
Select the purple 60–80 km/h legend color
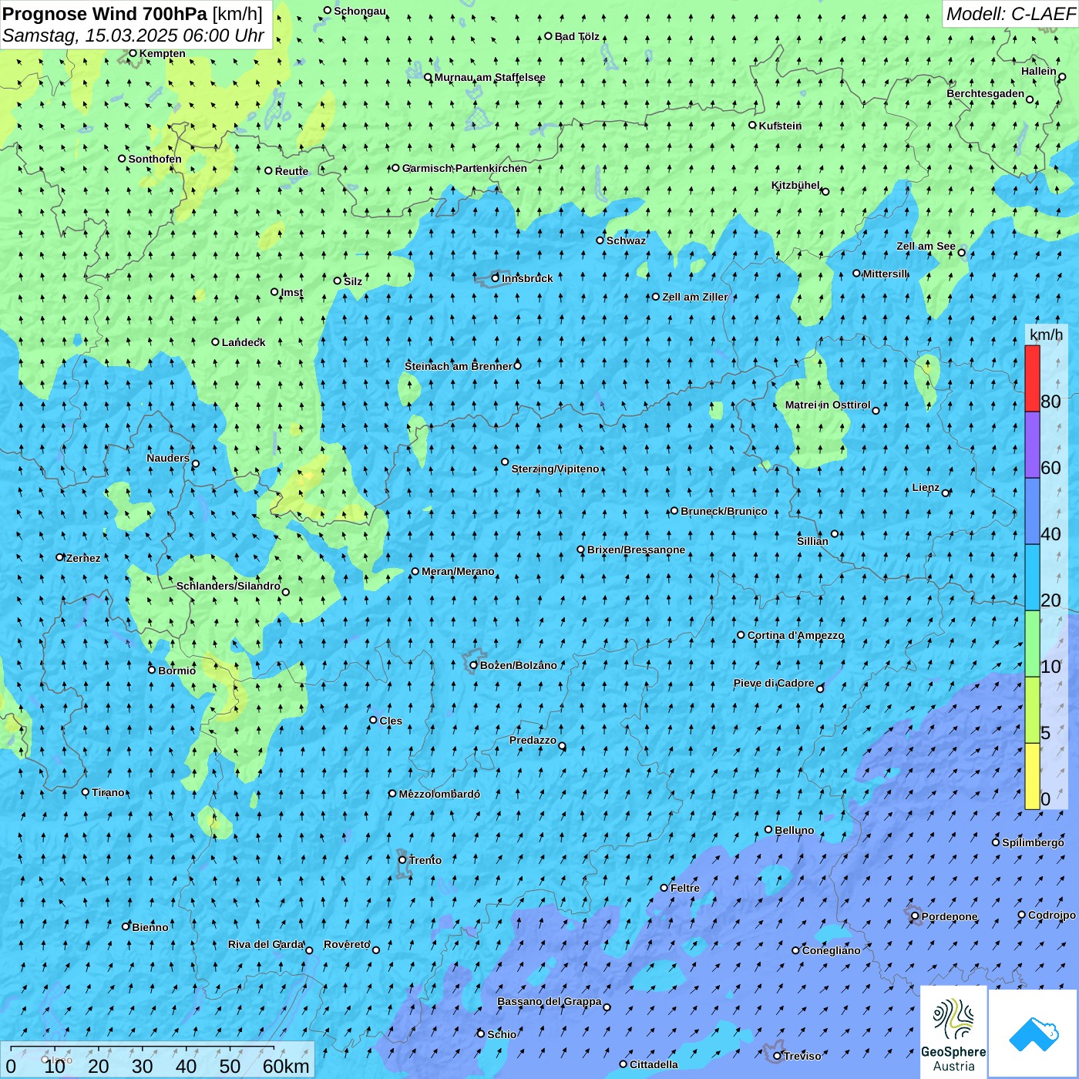pos(1032,445)
